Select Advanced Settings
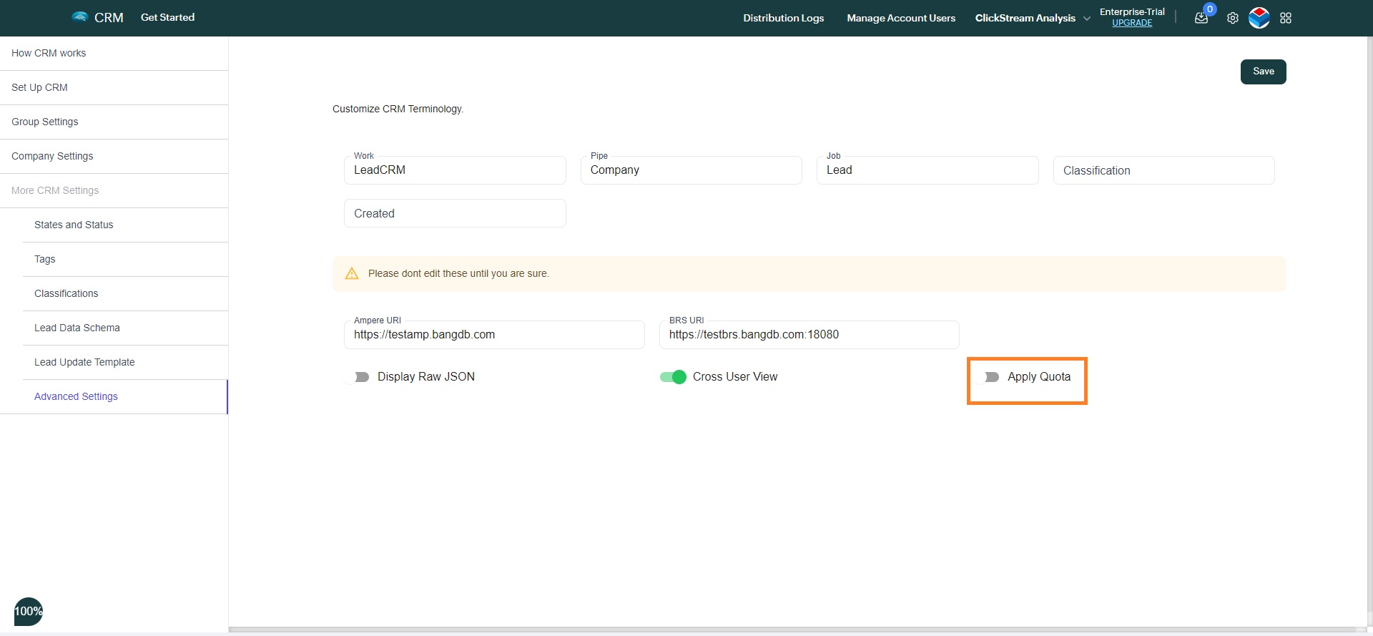The height and width of the screenshot is (636, 1373). click(x=125, y=396)
